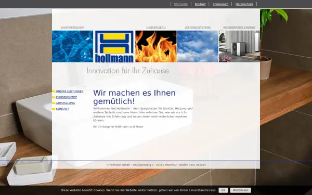312x195 pixels.
Task: Open the Datenschutz page
Action: pos(244,4)
